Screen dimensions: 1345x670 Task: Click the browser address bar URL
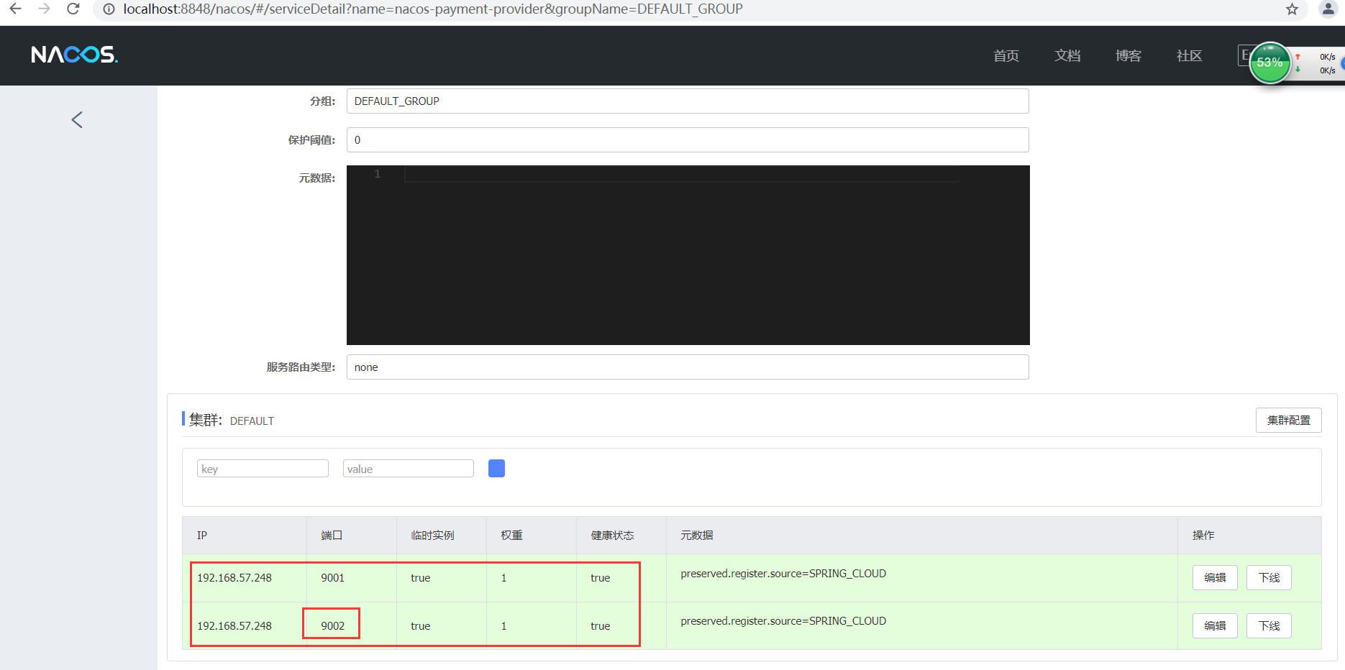(433, 9)
